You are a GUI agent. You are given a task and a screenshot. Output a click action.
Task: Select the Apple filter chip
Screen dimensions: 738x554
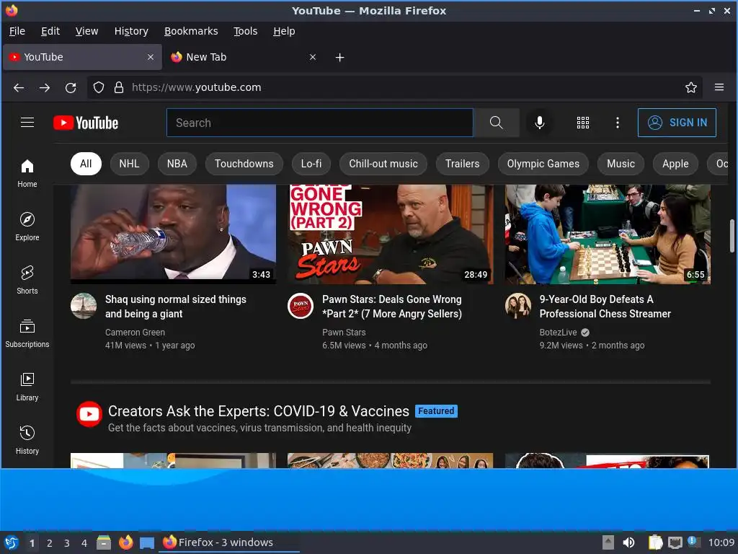675,164
